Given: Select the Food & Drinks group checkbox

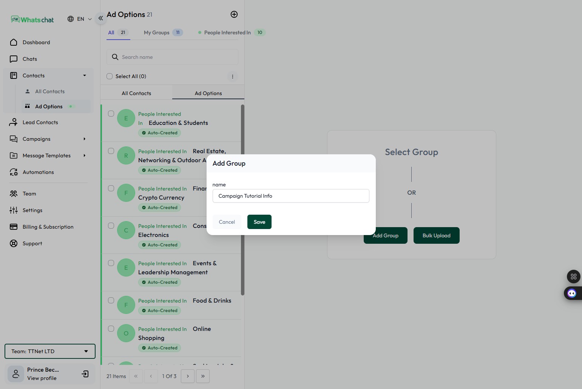Looking at the screenshot, I should tap(111, 300).
